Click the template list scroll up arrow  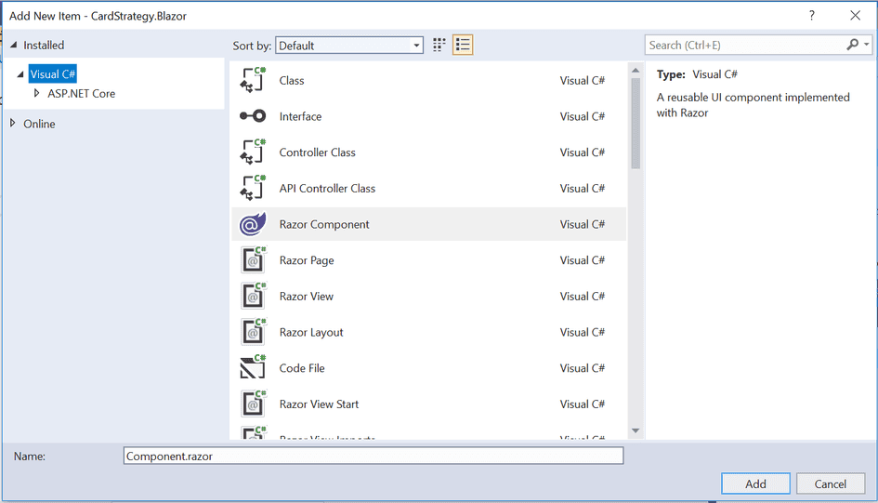[x=636, y=70]
